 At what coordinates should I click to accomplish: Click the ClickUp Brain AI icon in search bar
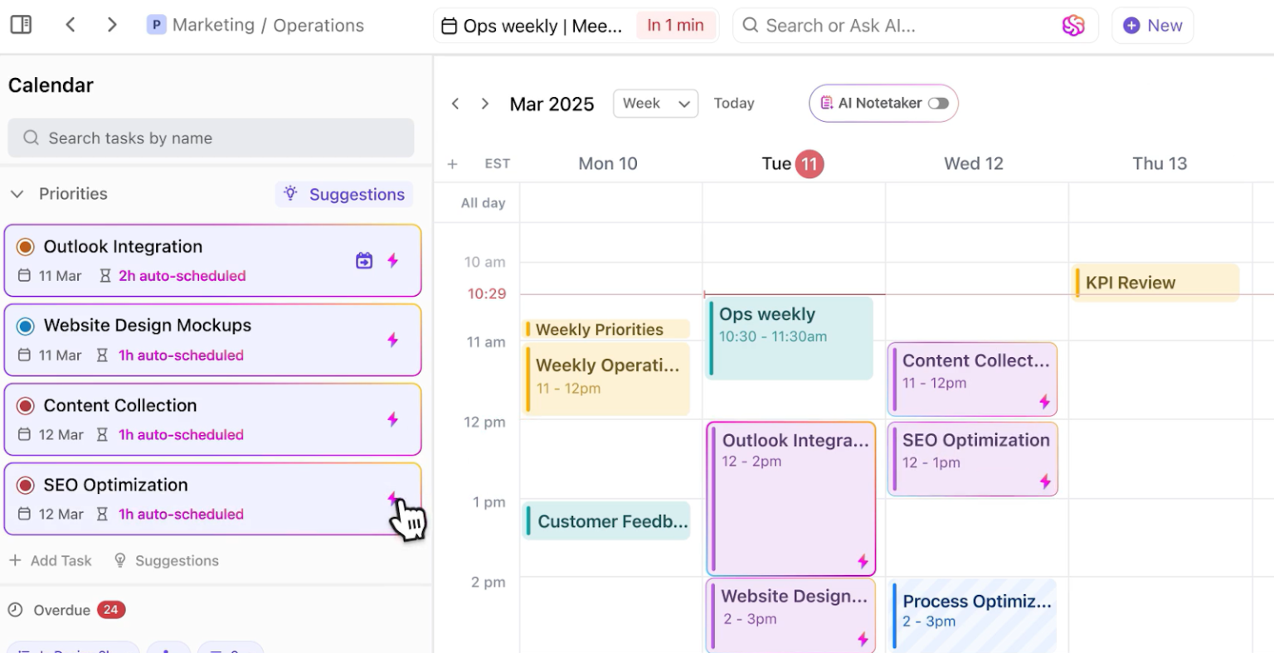[x=1074, y=26]
